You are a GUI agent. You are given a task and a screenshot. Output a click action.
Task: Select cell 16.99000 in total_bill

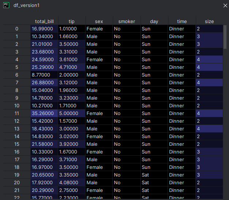pyautogui.click(x=44, y=29)
